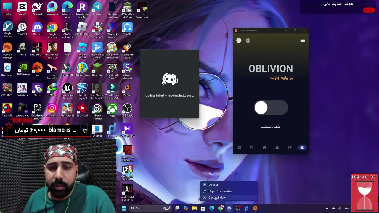The height and width of the screenshot is (213, 379).
Task: Select the KMPlayer 64X desktop shortcut
Action: tap(127, 130)
